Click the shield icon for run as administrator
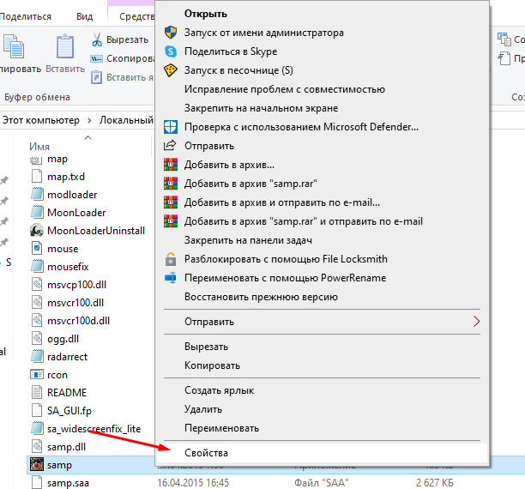 coord(170,33)
